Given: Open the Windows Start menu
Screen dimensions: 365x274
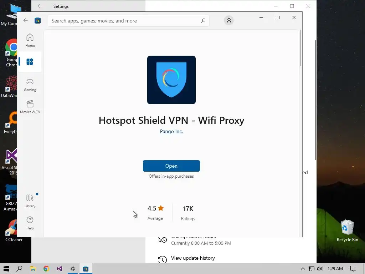Looking at the screenshot, I should pos(6,269).
